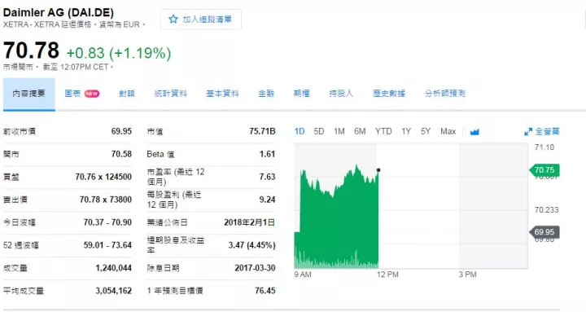This screenshot has width=586, height=312.
Task: Click the average volume value 3,054,162
Action: (114, 291)
